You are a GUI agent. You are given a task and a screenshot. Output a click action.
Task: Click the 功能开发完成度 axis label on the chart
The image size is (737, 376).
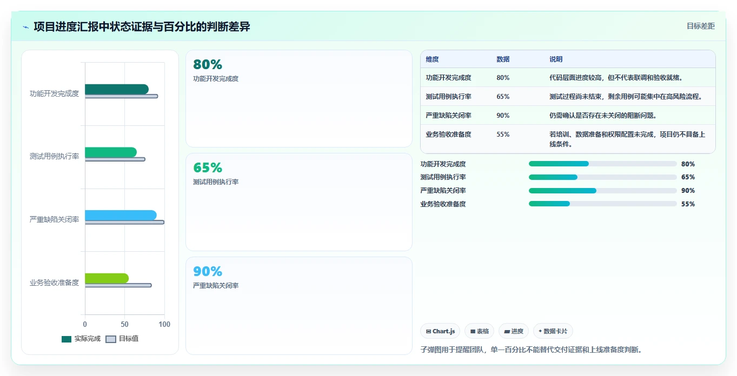[54, 93]
